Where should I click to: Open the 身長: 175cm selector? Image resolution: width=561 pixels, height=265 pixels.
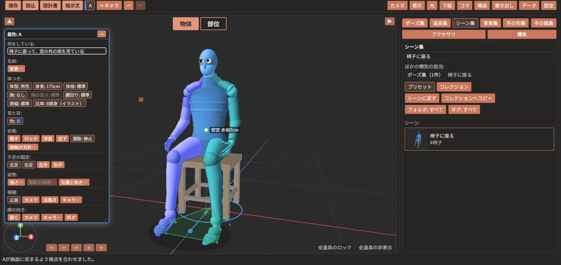47,86
